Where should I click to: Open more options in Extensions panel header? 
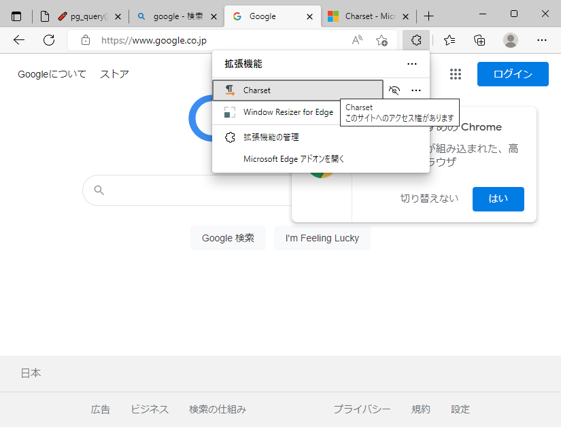(412, 64)
